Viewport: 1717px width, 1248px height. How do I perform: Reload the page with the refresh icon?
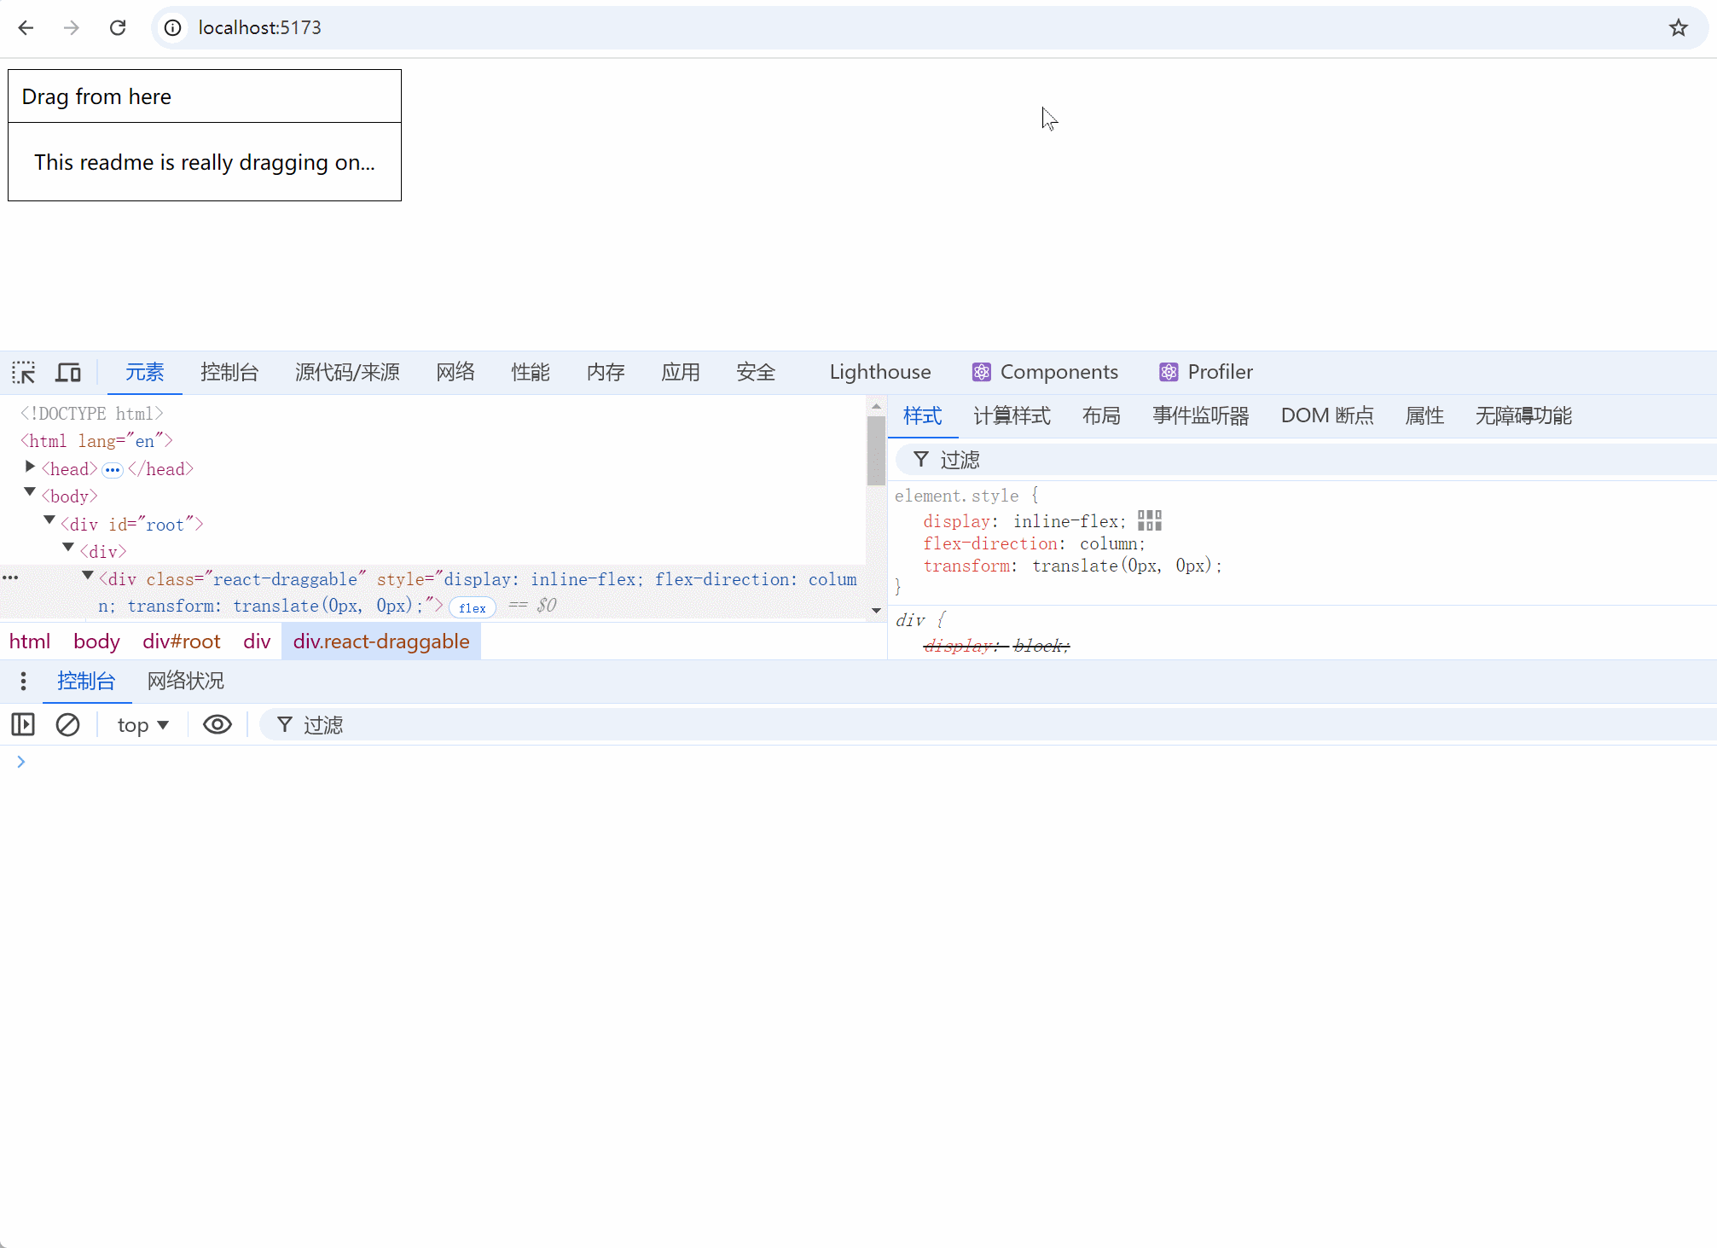click(x=118, y=27)
